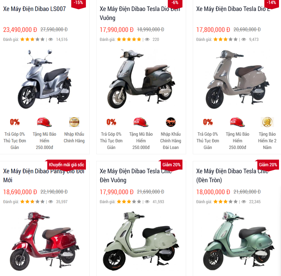Click the eye views icon beside 14,516
This screenshot has height=276, width=281.
51,39
